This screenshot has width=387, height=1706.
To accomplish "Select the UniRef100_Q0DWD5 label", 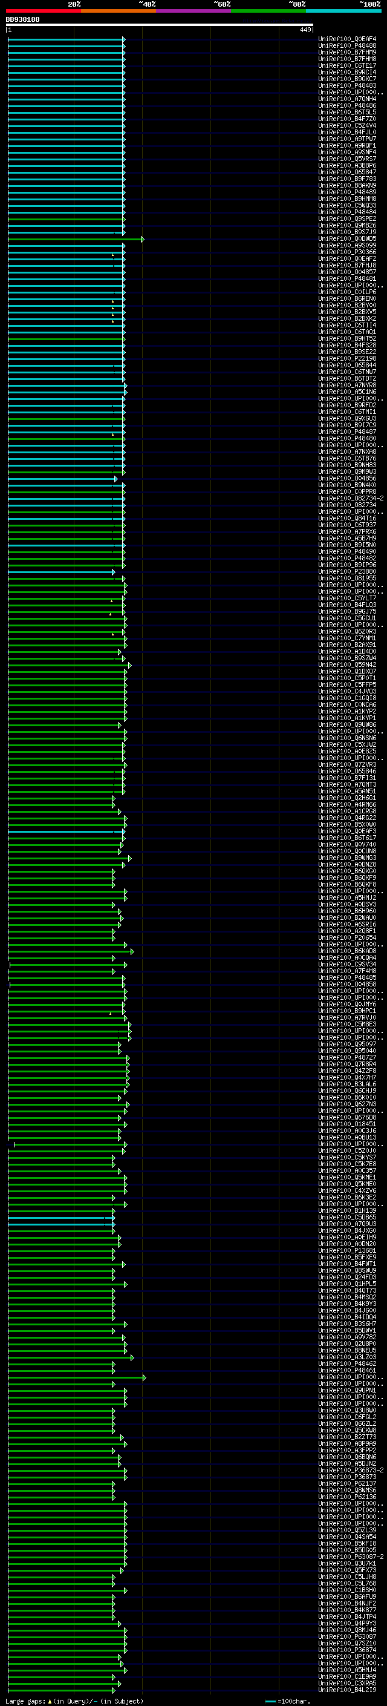I will pyautogui.click(x=347, y=238).
